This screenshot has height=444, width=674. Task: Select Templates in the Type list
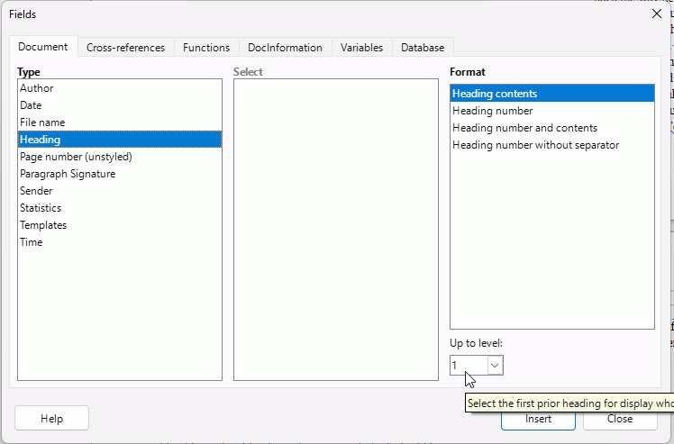43,225
